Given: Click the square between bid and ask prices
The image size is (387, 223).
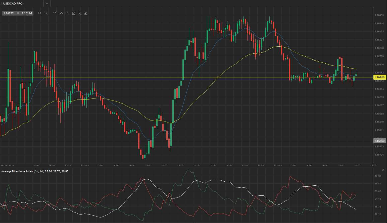Looking at the screenshot, I should coord(18,13).
